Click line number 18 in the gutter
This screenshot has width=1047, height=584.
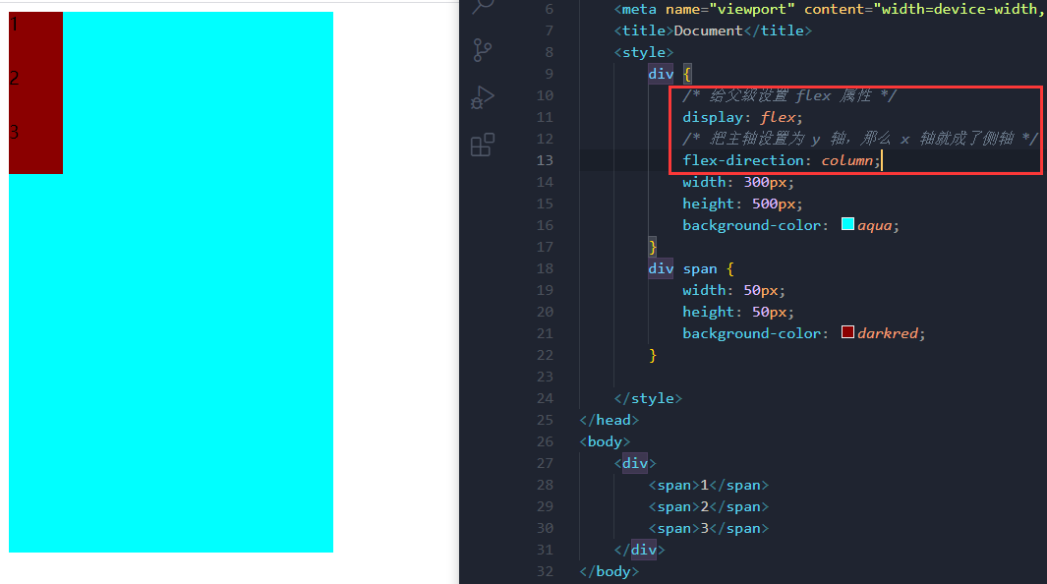[x=544, y=268]
